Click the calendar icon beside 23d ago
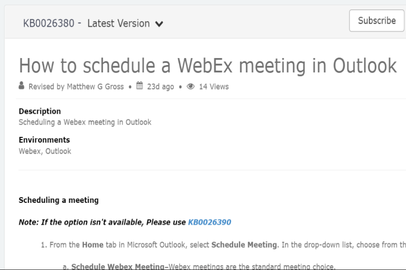The height and width of the screenshot is (270, 406). pos(140,86)
